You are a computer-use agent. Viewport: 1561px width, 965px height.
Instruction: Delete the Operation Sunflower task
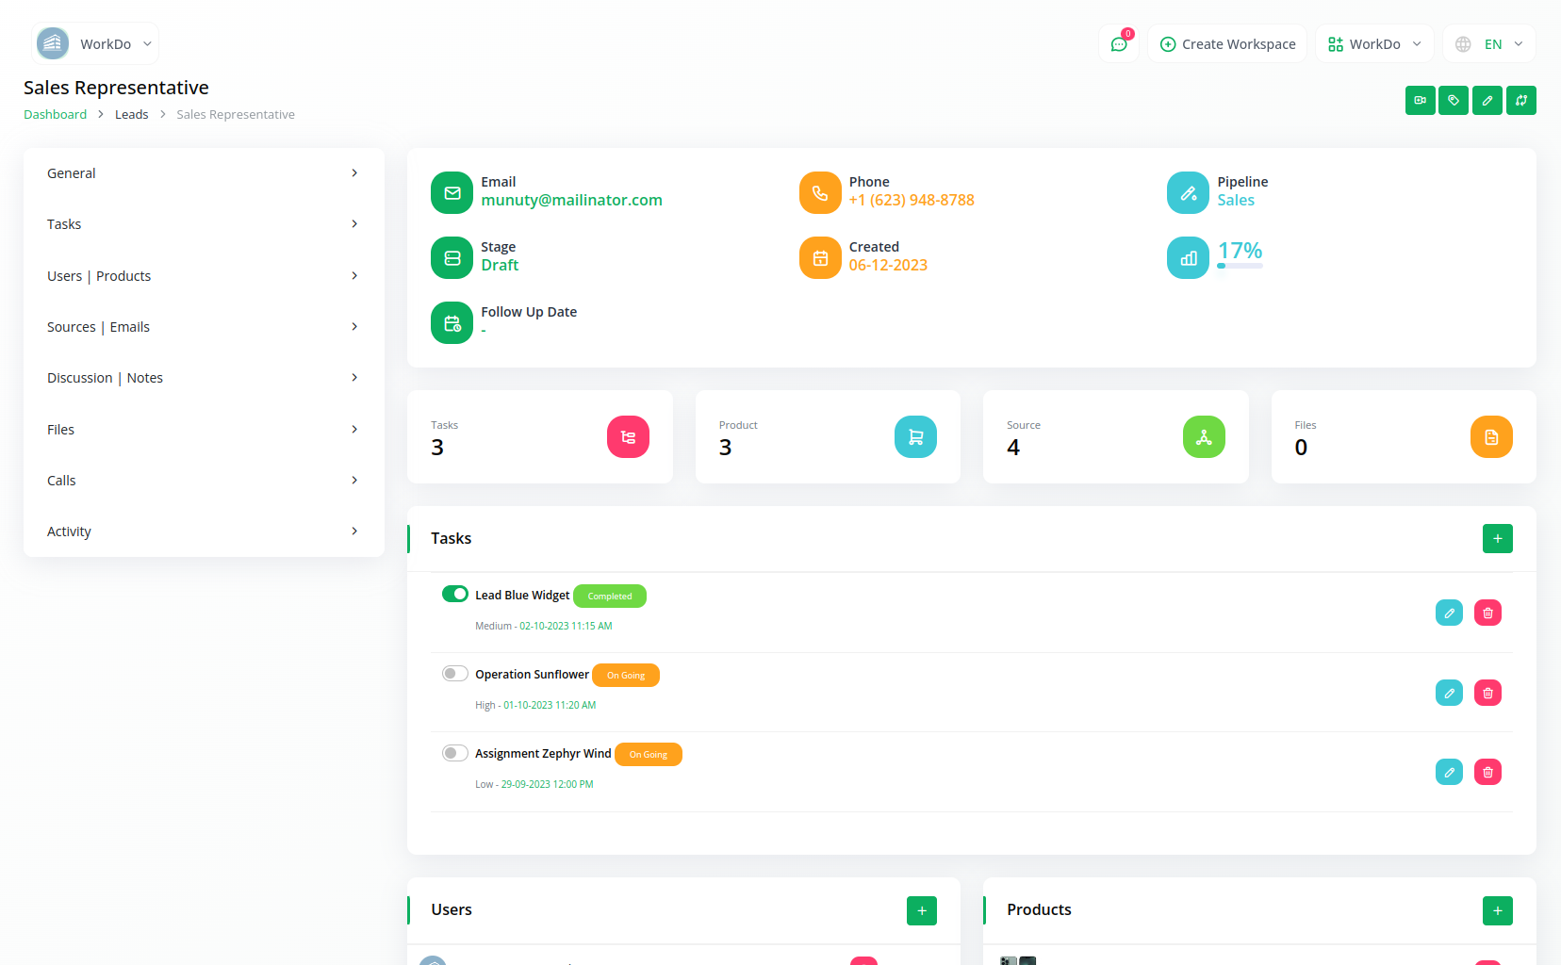point(1487,693)
